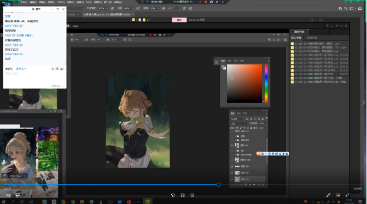Click the foreground color swatch in Color panel
The height and width of the screenshot is (204, 367).
click(x=223, y=67)
